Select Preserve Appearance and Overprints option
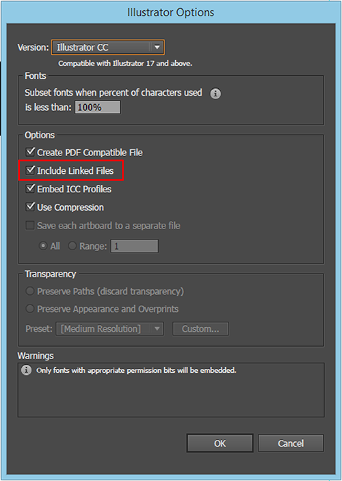The image size is (342, 481). [29, 309]
